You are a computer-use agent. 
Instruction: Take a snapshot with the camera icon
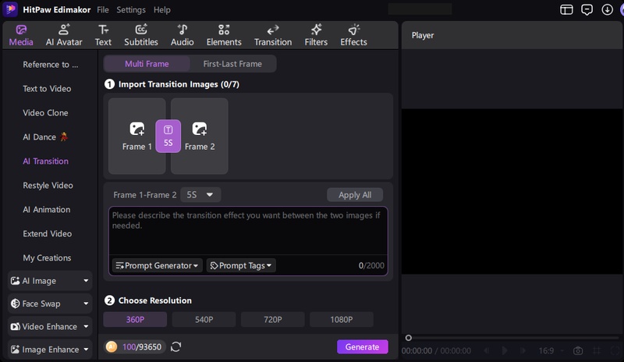click(578, 350)
